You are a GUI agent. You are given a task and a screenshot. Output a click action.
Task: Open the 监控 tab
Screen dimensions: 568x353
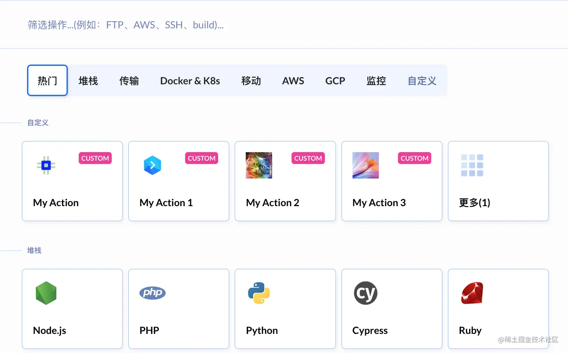376,80
